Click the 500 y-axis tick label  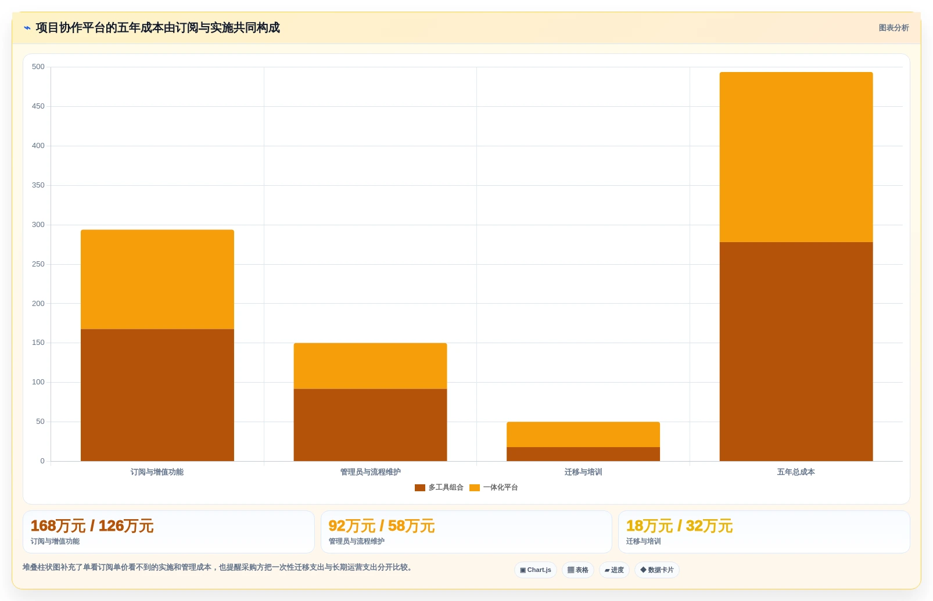[38, 67]
